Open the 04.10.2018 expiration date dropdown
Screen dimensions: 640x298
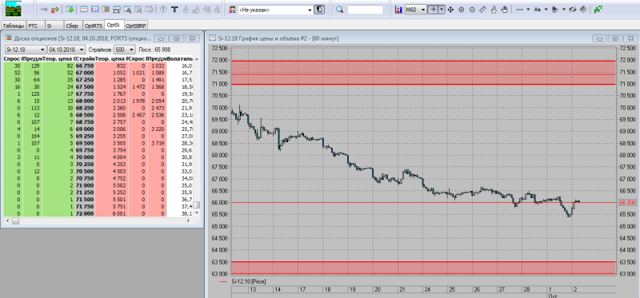pyautogui.click(x=66, y=50)
